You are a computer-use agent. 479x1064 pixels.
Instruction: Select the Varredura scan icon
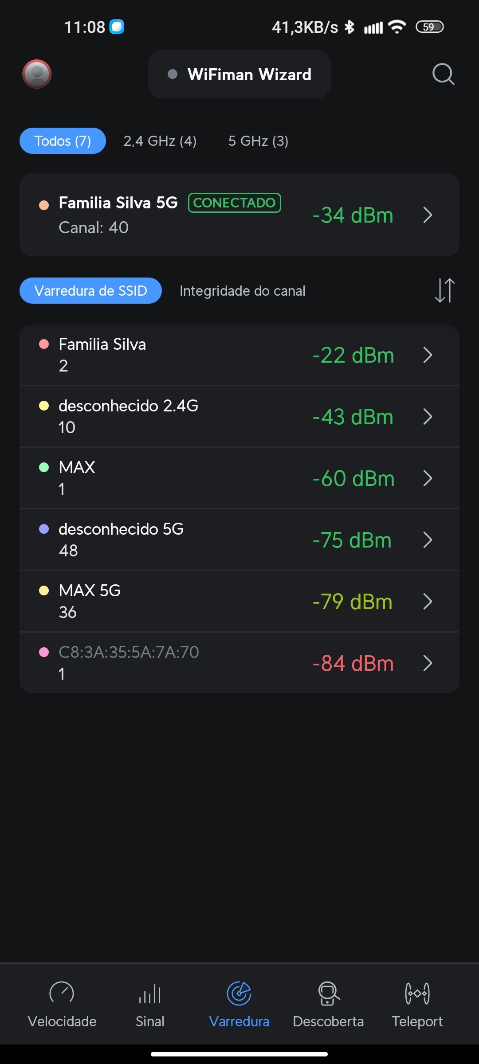pyautogui.click(x=239, y=994)
